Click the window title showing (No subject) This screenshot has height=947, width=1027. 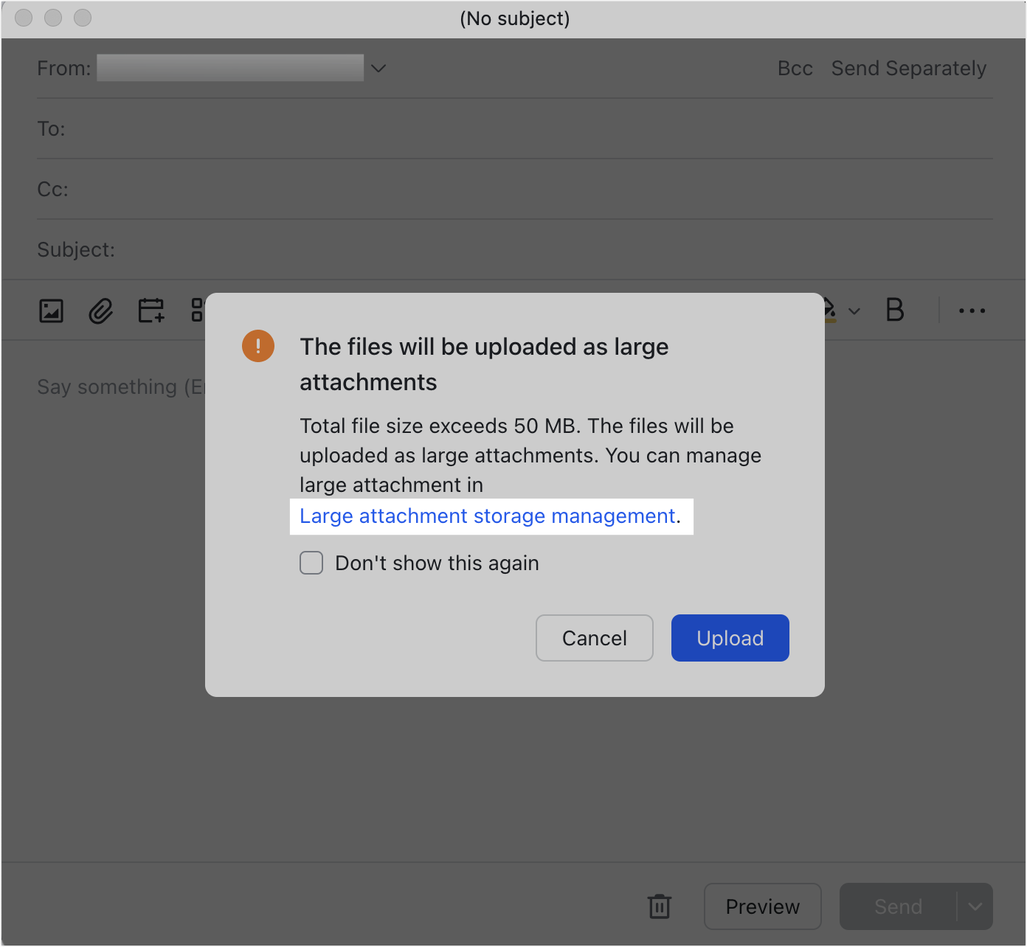[x=515, y=18]
